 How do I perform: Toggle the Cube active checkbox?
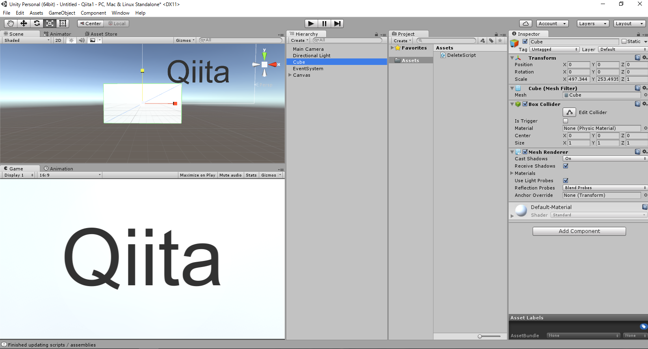525,41
